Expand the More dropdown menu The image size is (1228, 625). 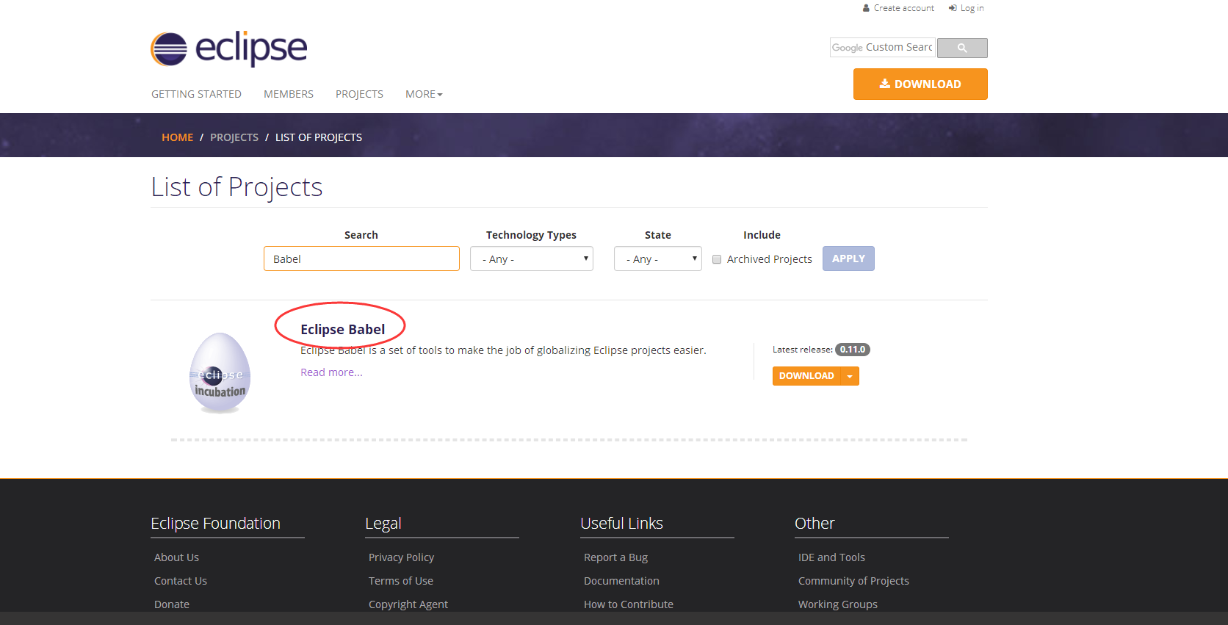click(x=424, y=94)
